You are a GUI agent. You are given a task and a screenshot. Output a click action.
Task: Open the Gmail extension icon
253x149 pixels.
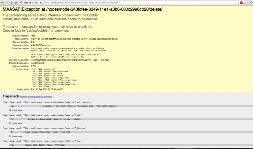250,3
